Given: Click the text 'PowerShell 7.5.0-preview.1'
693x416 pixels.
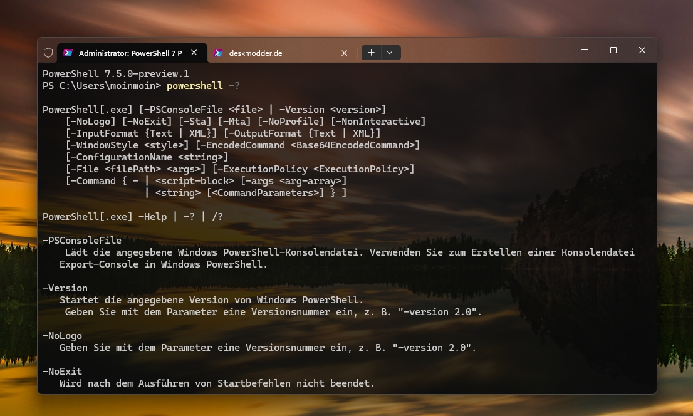Looking at the screenshot, I should click(116, 74).
